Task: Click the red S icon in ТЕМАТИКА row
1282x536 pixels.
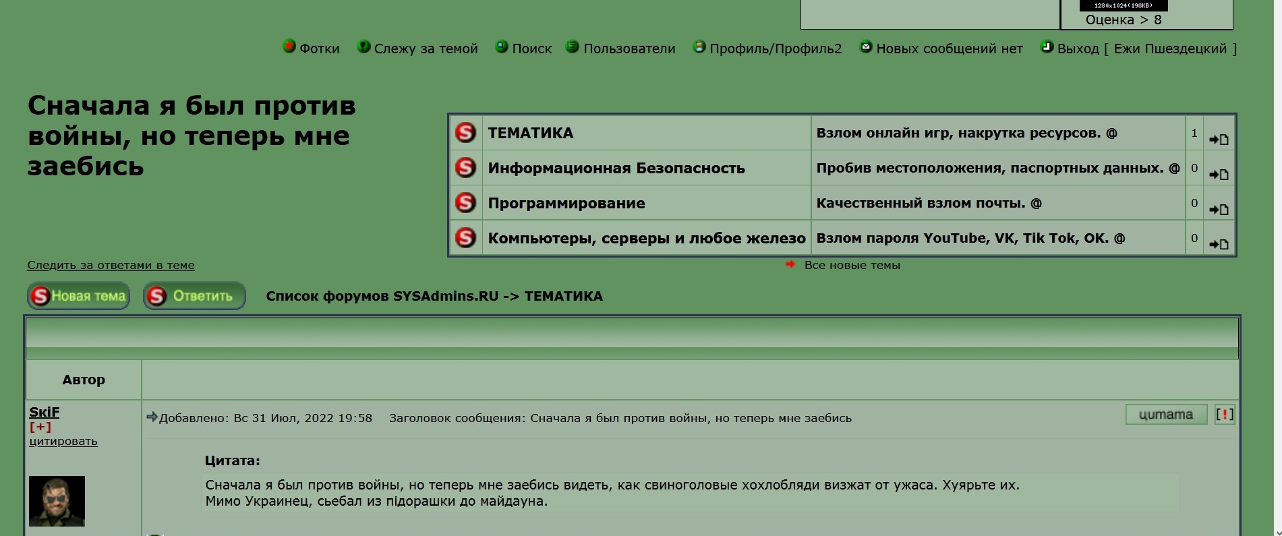Action: tap(465, 133)
